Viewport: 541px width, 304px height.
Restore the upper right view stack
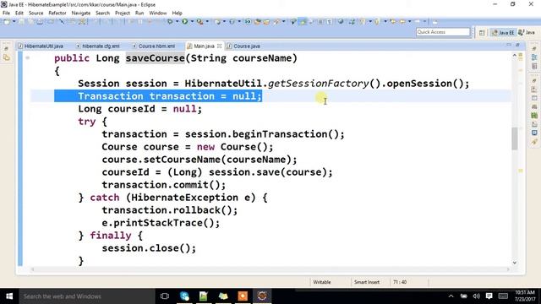pos(534,49)
